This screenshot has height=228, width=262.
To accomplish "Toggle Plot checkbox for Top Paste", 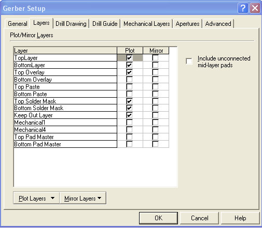I will coord(129,87).
